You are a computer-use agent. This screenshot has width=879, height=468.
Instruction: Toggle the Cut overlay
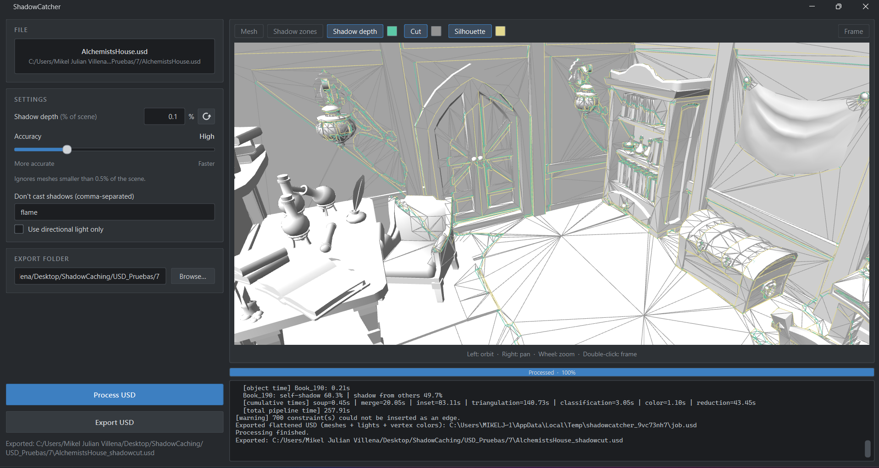coord(415,31)
